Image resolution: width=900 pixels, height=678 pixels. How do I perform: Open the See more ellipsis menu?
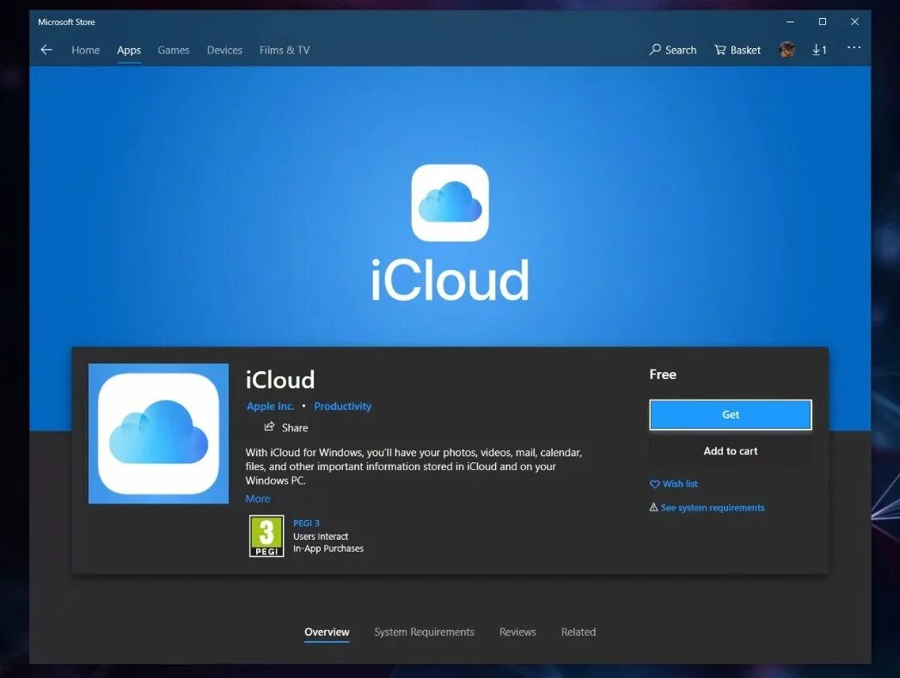pos(854,49)
